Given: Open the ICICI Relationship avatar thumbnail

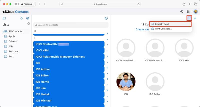Looking at the screenshot, I should [155, 48].
